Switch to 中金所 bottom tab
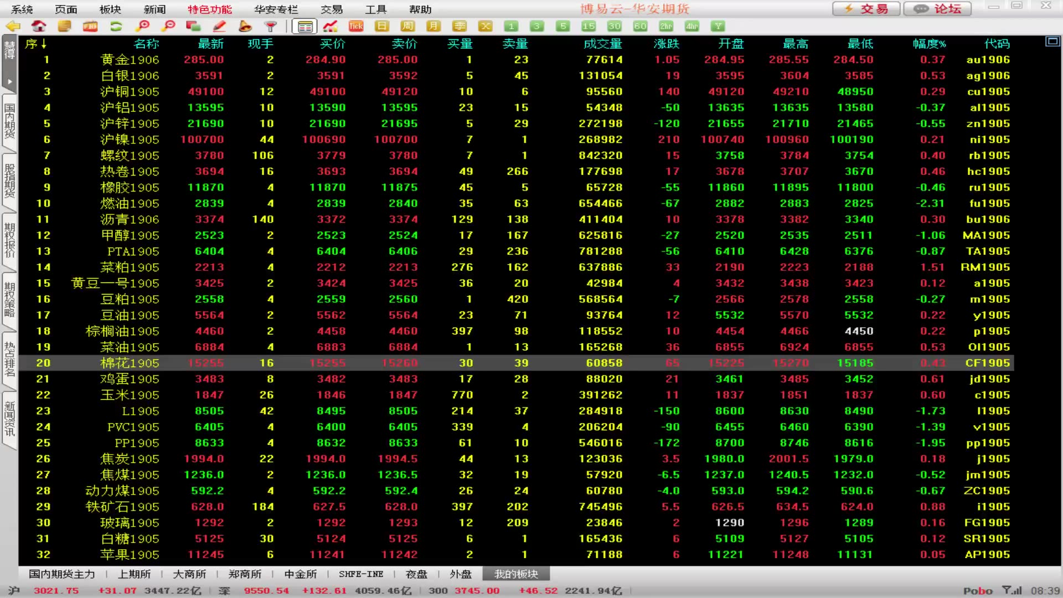The width and height of the screenshot is (1063, 598). pos(300,574)
